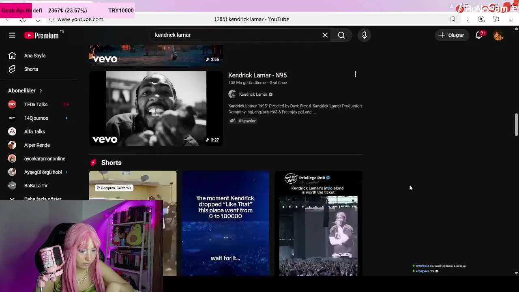Click the browser bookmark icon
519x292 pixels.
pos(453,19)
